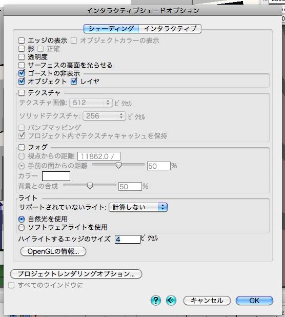This screenshot has height=317, width=285.
Task: Open プロジェクトレンダリングオプション button
Action: (x=76, y=274)
